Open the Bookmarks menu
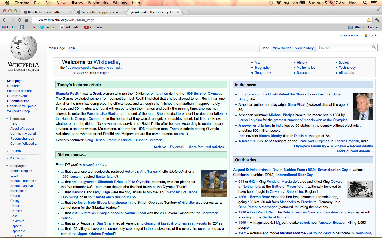This screenshot has height=238, width=382. pos(98,3)
